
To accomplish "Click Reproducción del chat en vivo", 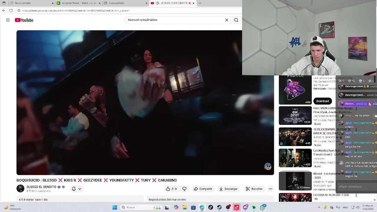I will tap(167, 200).
